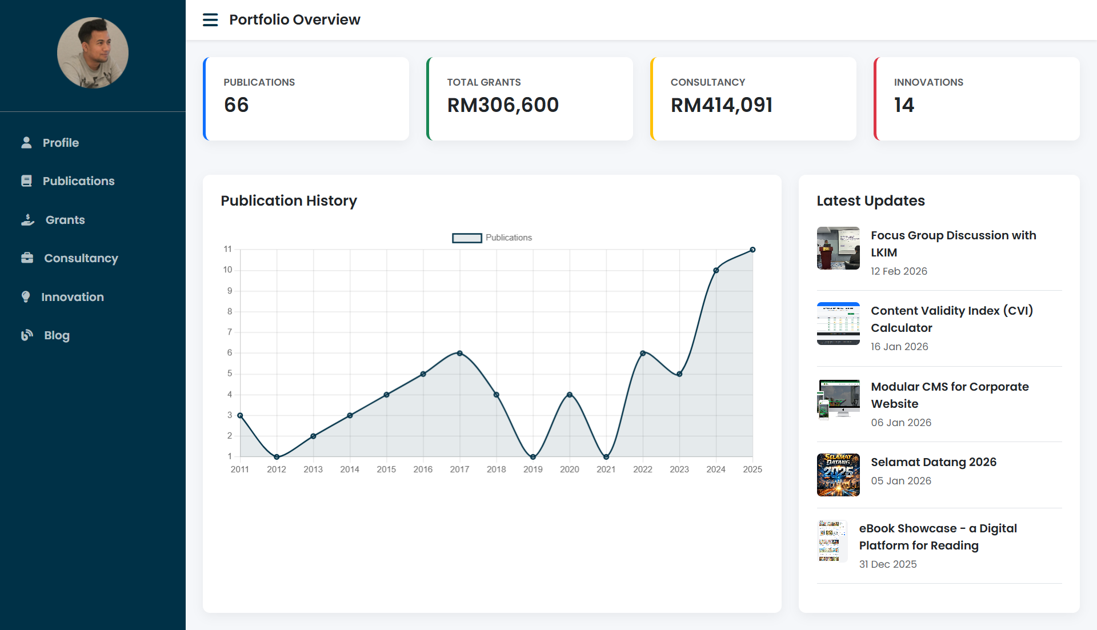Click the Grants hand-holding icon
1097x630 pixels.
[x=27, y=220]
